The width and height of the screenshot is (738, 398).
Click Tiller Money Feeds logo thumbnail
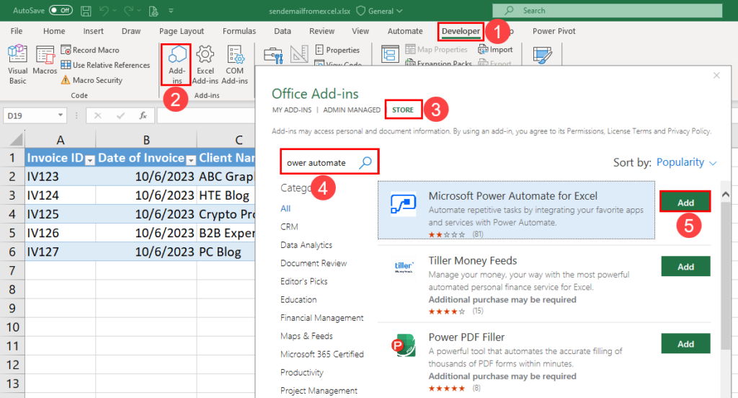[404, 267]
